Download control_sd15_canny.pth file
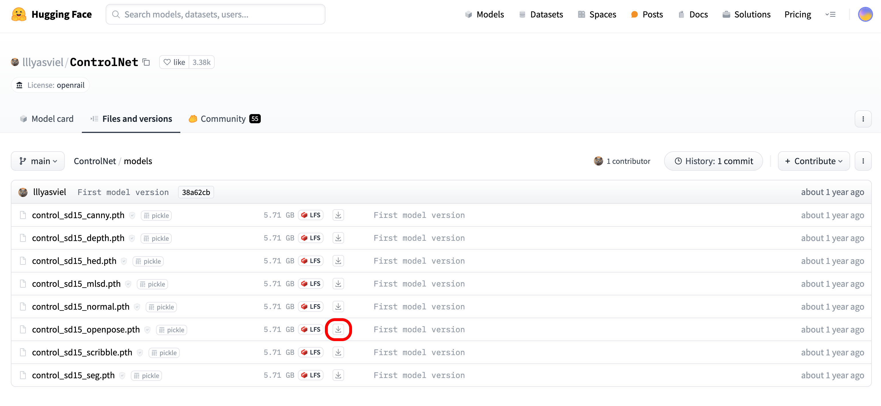This screenshot has height=406, width=881. coord(338,215)
